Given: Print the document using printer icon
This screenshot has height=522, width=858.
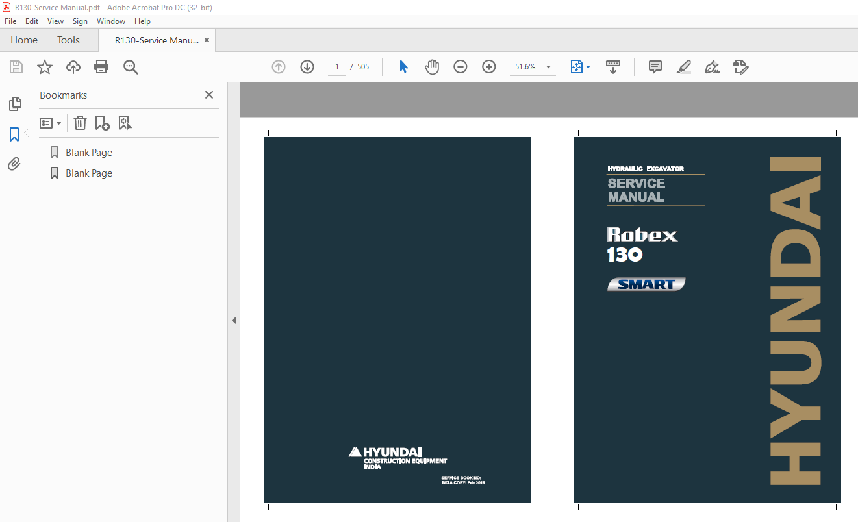Looking at the screenshot, I should pos(101,67).
